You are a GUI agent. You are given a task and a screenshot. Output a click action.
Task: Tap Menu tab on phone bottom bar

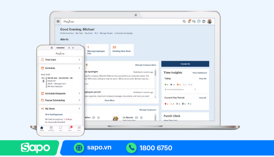[x=79, y=128]
